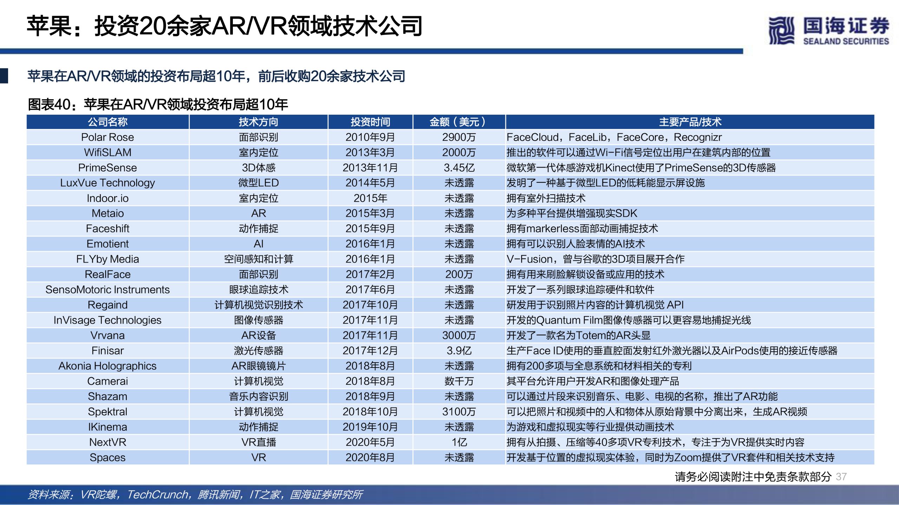Click the VR直播 technology cell
Screen dimensions: 899x505
[258, 442]
